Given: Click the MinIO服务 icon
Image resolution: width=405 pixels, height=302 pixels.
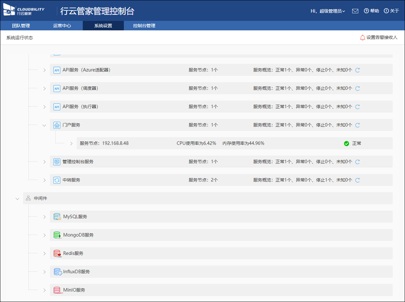Looking at the screenshot, I should pyautogui.click(x=57, y=290).
